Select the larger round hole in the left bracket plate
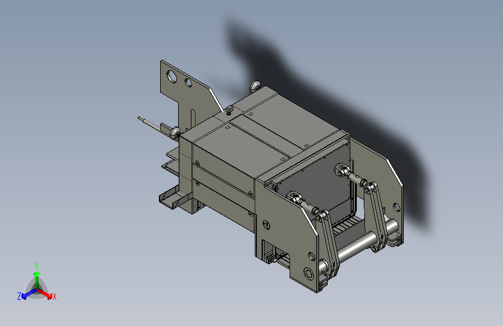This screenshot has width=503, height=326. click(x=172, y=77)
